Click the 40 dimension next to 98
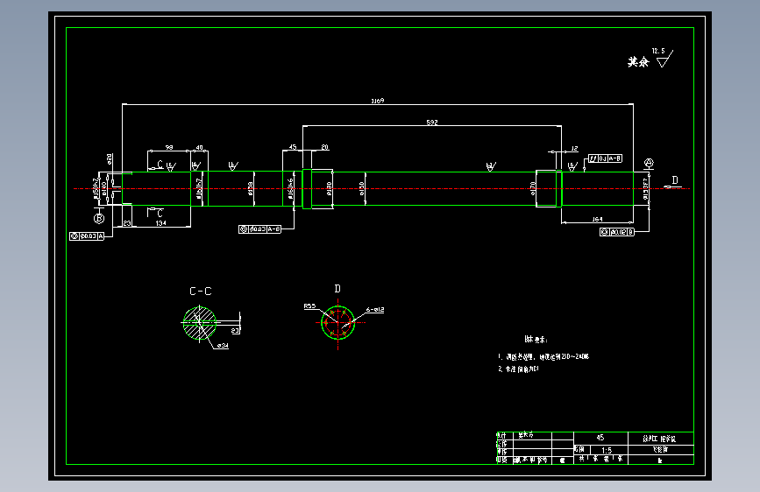This screenshot has height=492, width=760. point(199,147)
